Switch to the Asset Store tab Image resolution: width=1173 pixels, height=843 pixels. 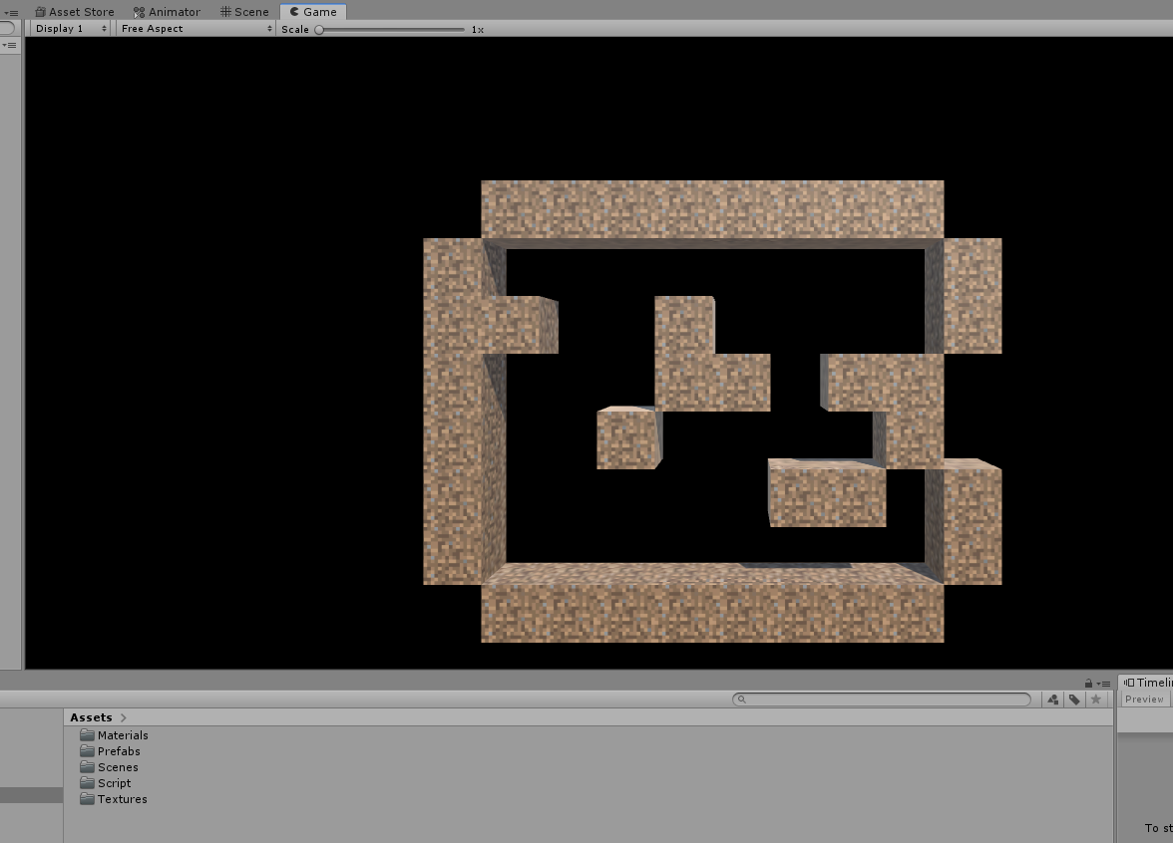point(75,11)
